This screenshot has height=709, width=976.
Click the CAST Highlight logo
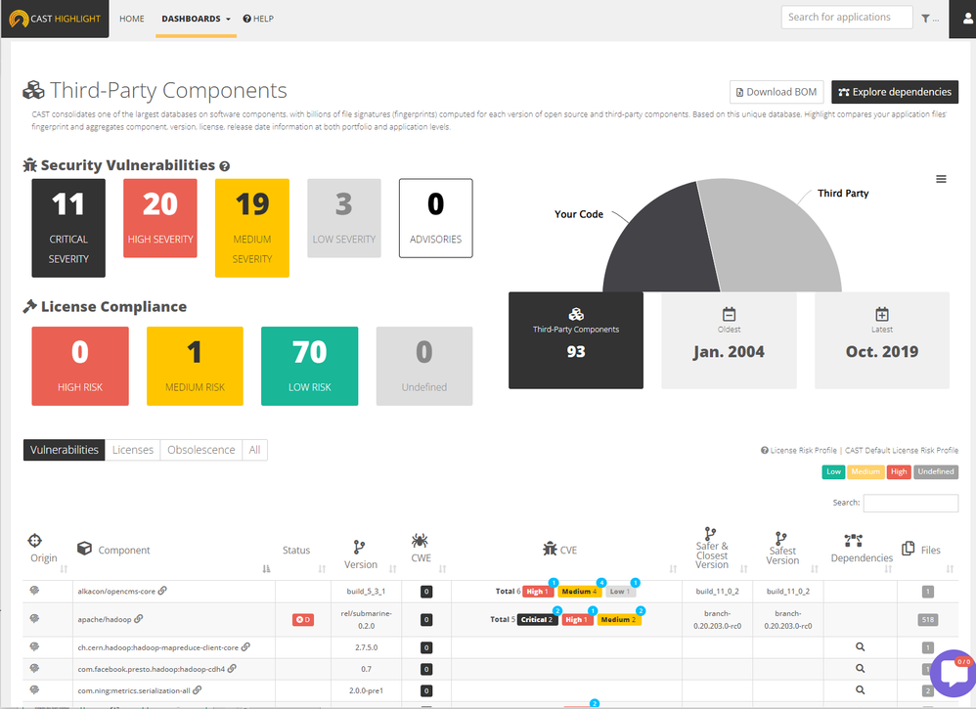55,19
